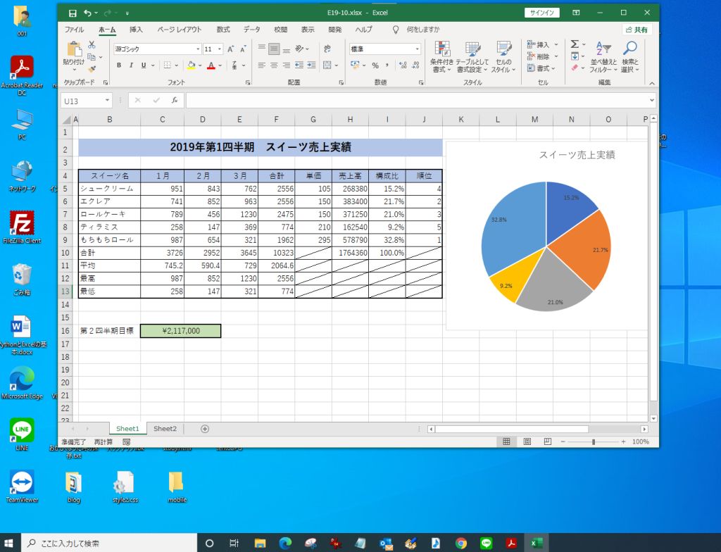
Task: Click the サインイン sign-in button
Action: tap(541, 13)
